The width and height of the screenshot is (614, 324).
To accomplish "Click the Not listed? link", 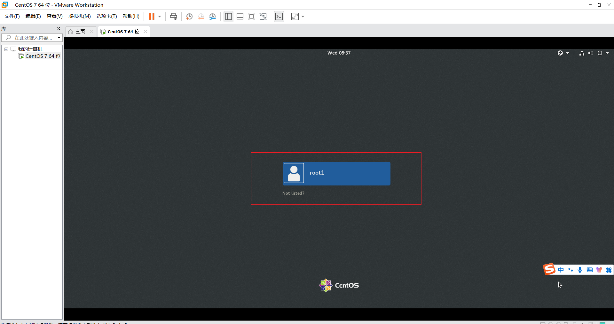I will click(293, 193).
